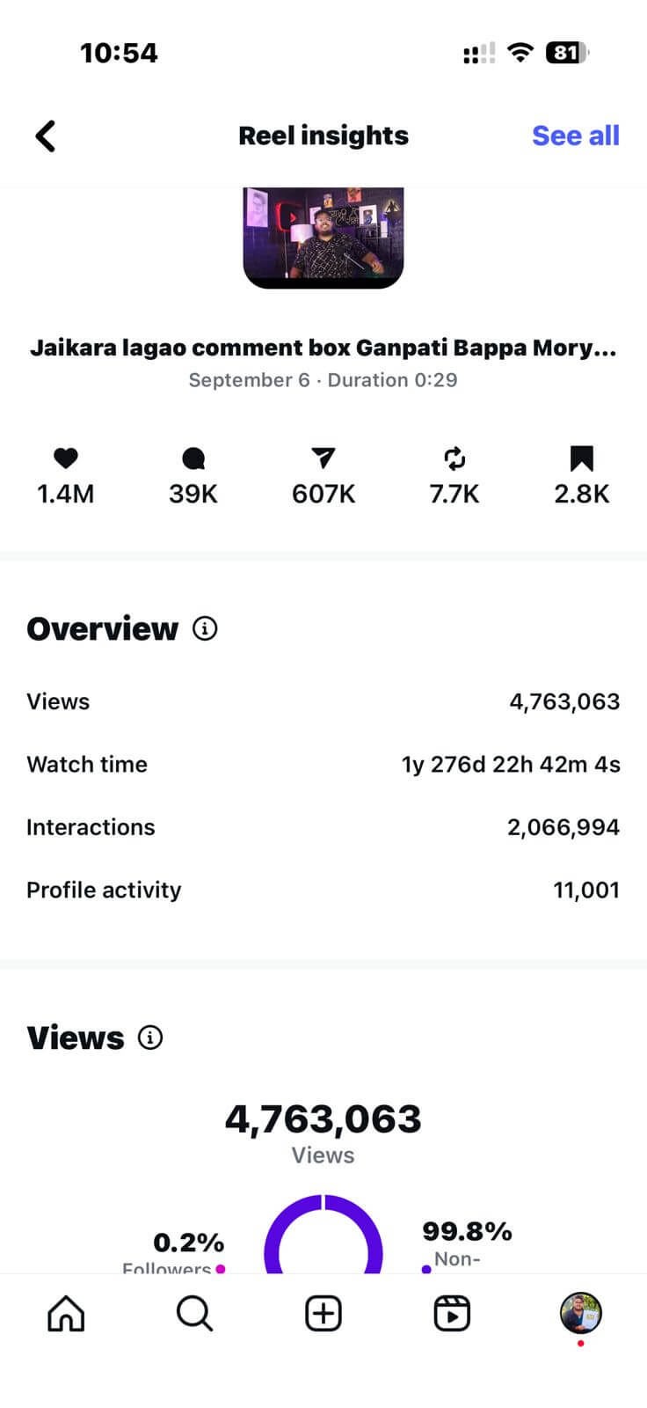Open the create new post button
This screenshot has height=1408, width=647.
pyautogui.click(x=323, y=1314)
